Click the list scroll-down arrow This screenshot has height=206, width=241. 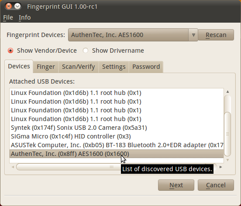[x=227, y=160]
